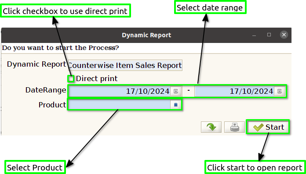Enable the Direct print checkbox
Screen dimensions: 306x174
pyautogui.click(x=71, y=79)
